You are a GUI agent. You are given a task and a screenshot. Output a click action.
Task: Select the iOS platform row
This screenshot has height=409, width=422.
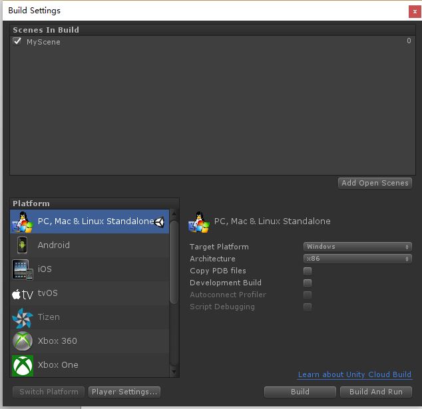click(89, 269)
